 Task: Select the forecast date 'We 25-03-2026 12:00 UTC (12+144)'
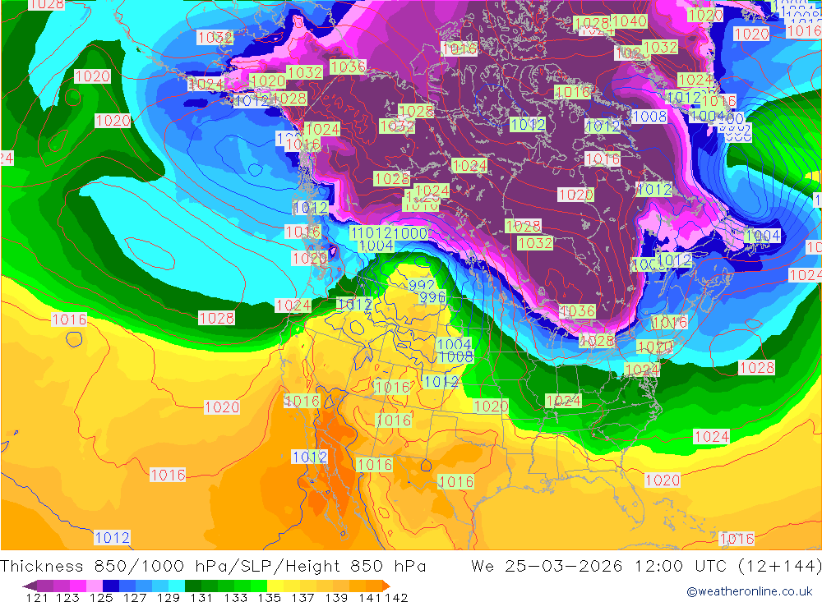(646, 567)
